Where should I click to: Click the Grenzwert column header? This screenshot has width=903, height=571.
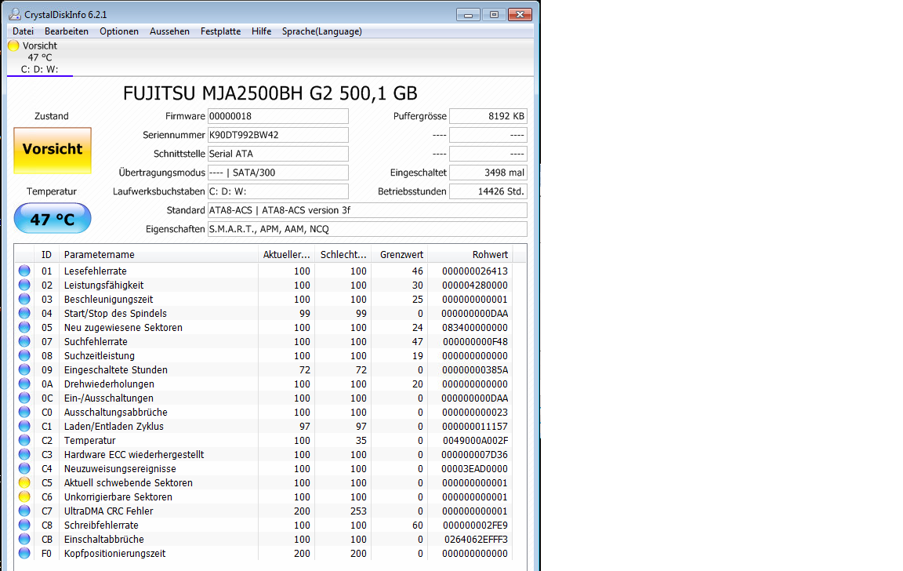pos(399,254)
